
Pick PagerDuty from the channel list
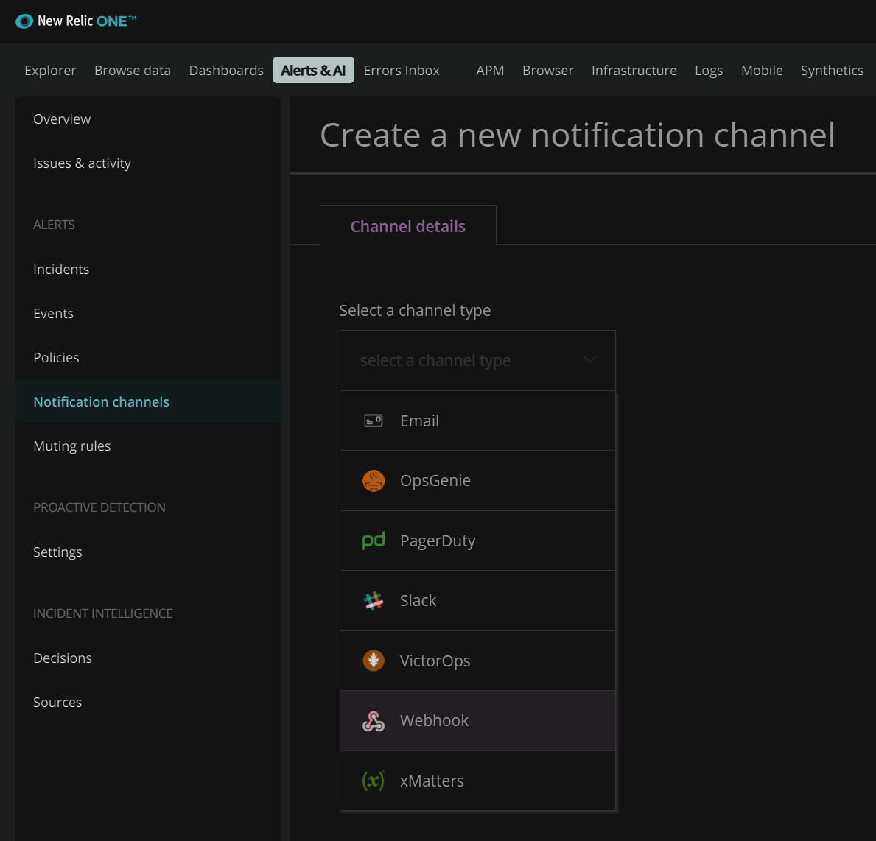[x=477, y=541]
